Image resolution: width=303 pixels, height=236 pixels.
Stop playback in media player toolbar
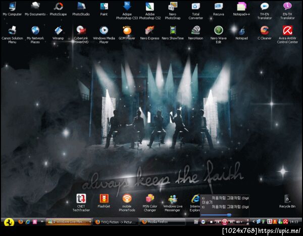[x=211, y=222]
